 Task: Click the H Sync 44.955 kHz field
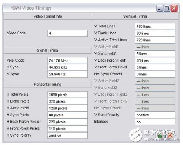point(67,67)
